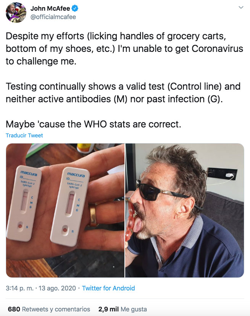The image size is (250, 316).
Task: Open the John McAfee profile avatar
Action: pyautogui.click(x=16, y=13)
